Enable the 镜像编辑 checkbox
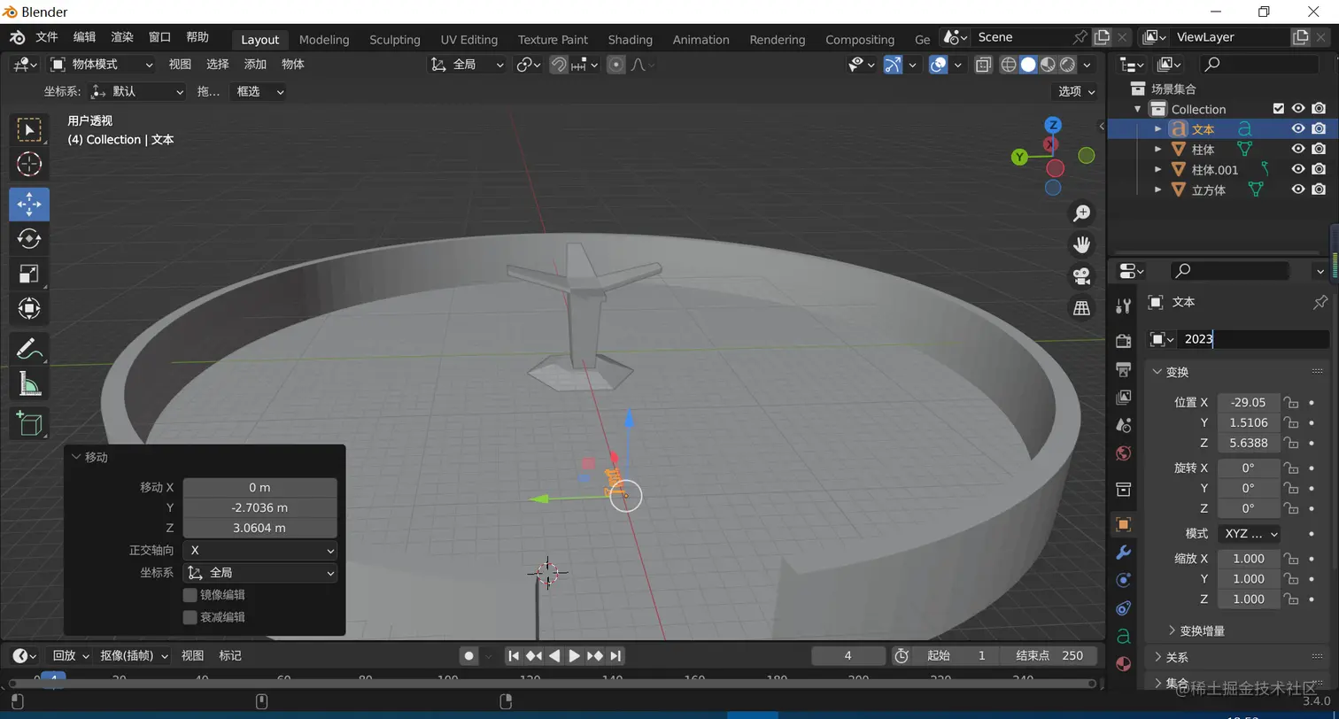 pos(190,595)
